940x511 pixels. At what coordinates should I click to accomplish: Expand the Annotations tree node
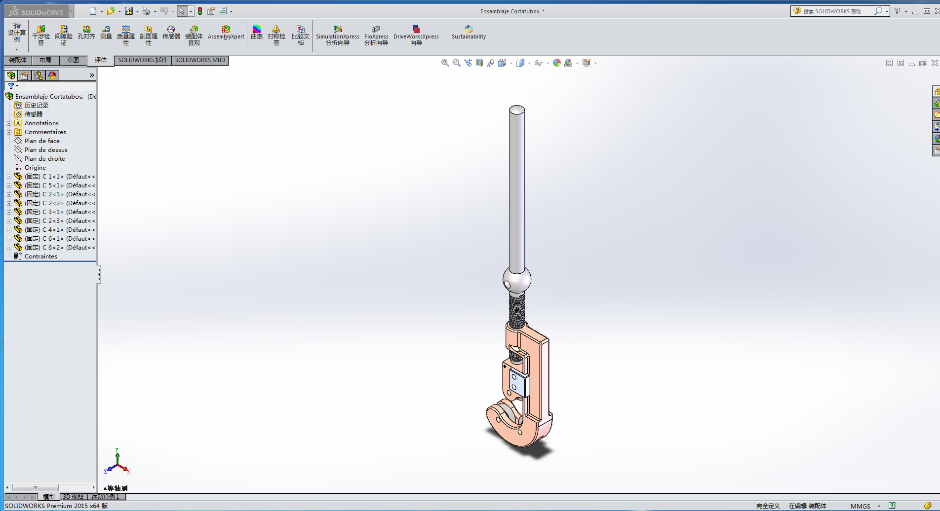point(9,123)
